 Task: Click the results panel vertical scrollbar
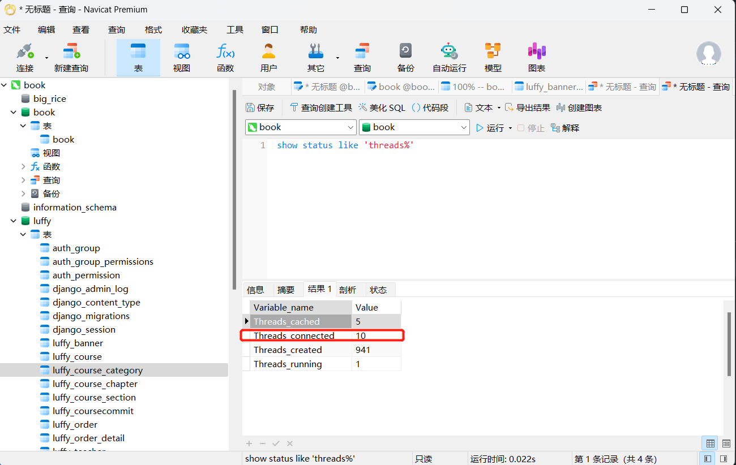coord(729,344)
